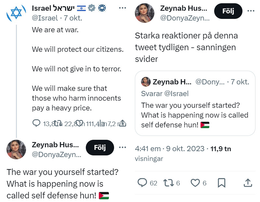This screenshot has width=260, height=202.
Task: Click the reply icon on Israel's tweet
Action: click(x=36, y=123)
